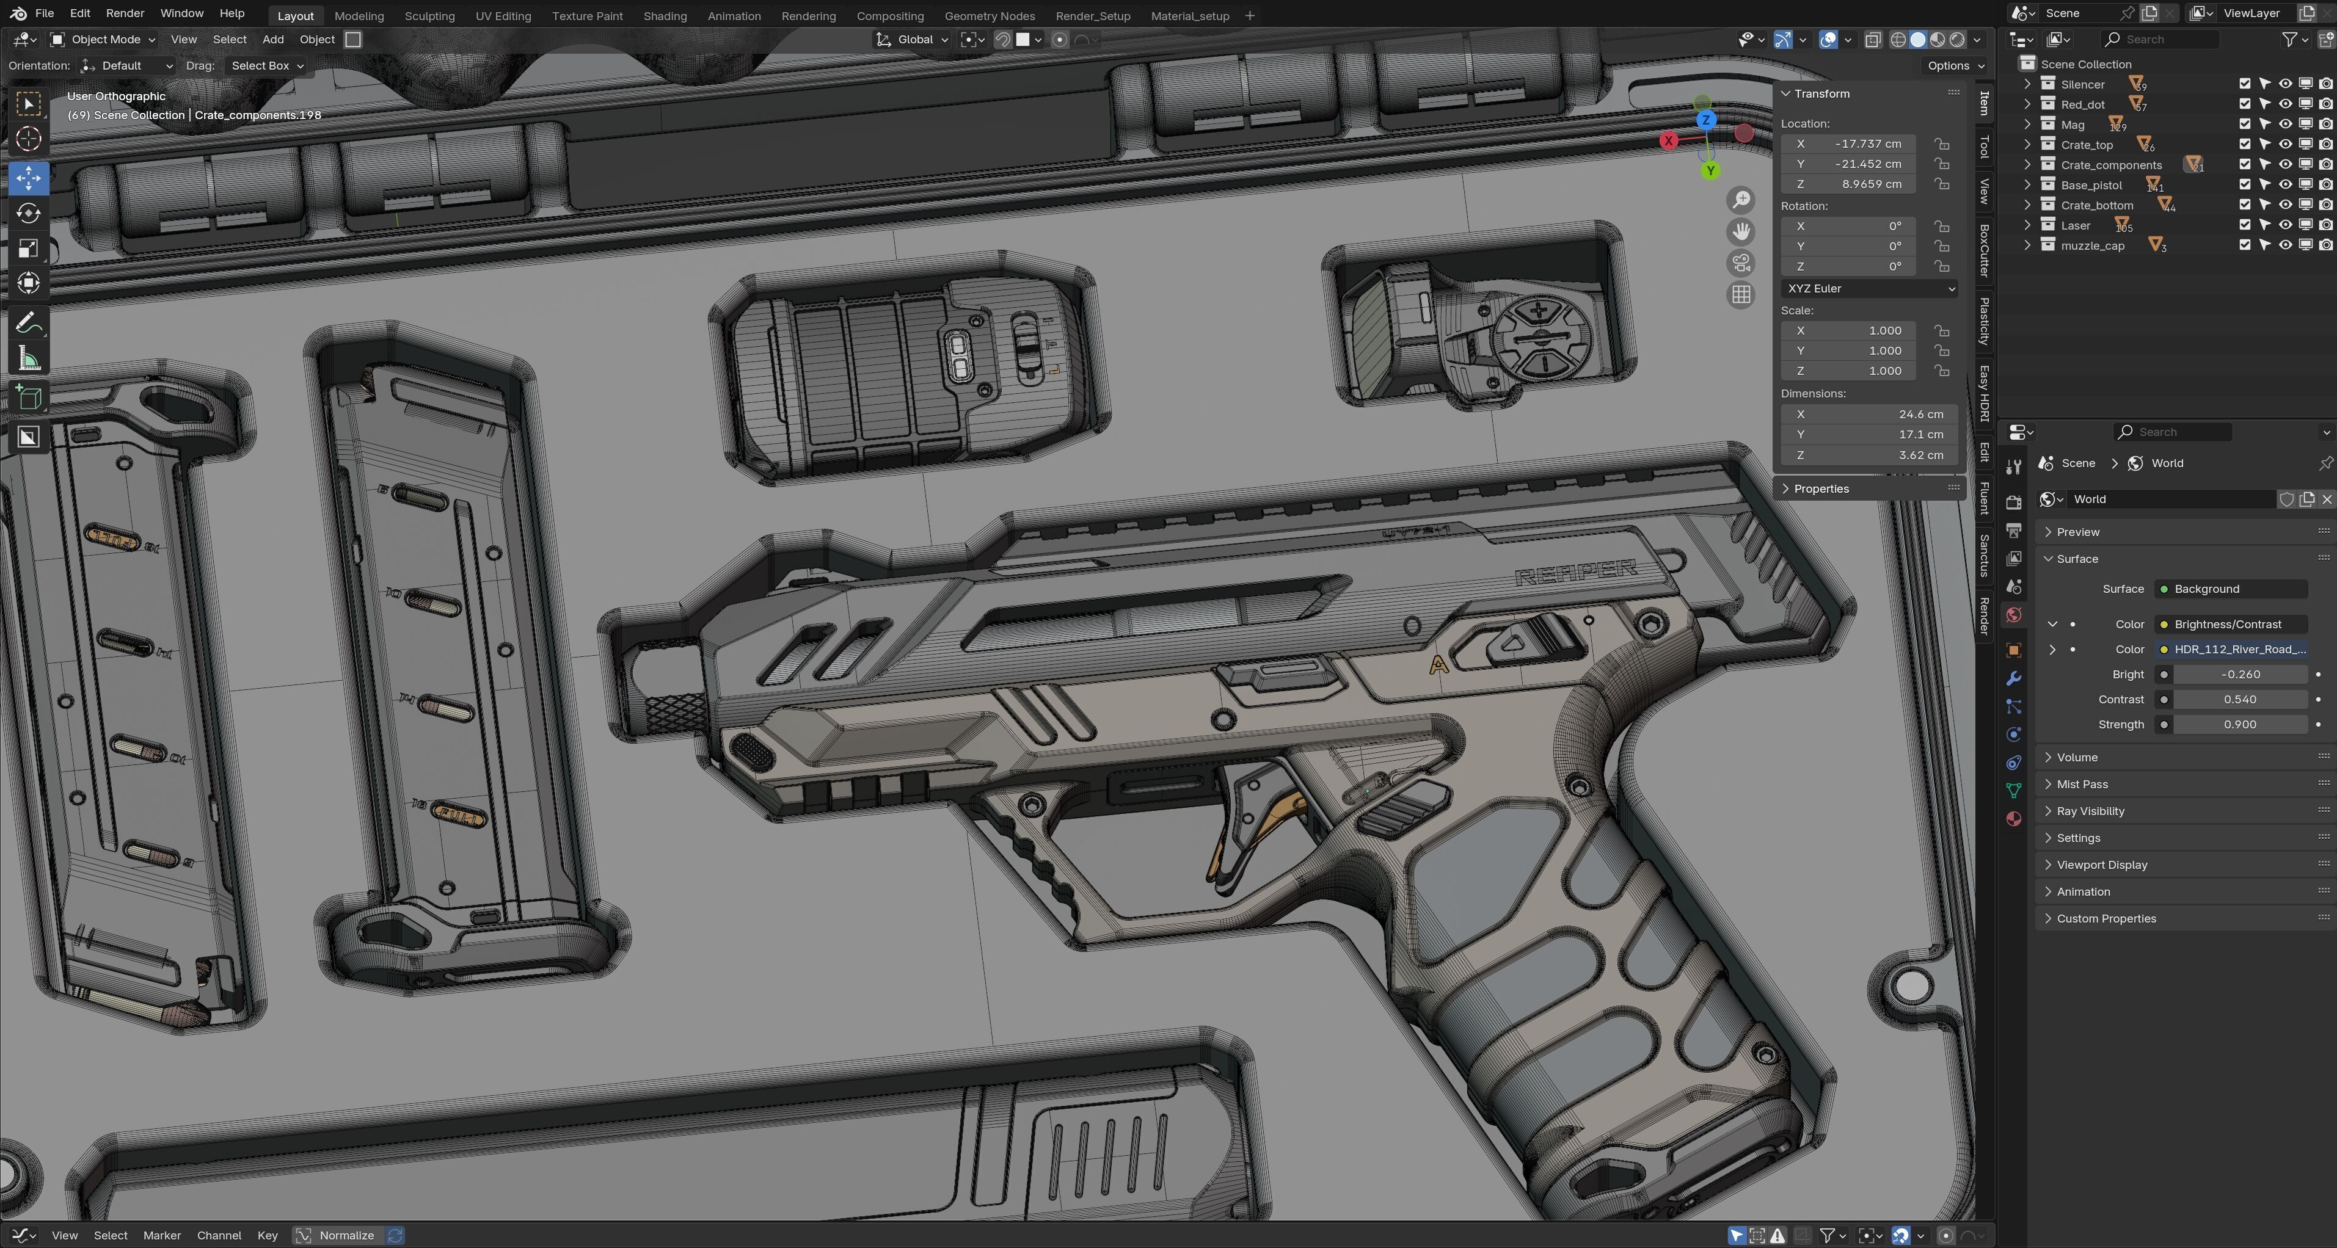Activate the Move tool
The image size is (2337, 1248).
(x=29, y=178)
